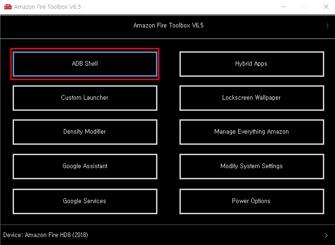Screen dimensions: 335x245
Task: Select the Power Options button
Action: pyautogui.click(x=252, y=201)
